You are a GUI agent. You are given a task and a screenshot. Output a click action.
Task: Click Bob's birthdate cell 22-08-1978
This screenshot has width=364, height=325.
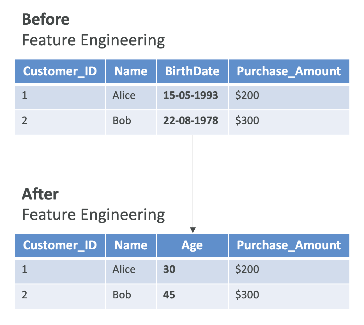pos(191,121)
